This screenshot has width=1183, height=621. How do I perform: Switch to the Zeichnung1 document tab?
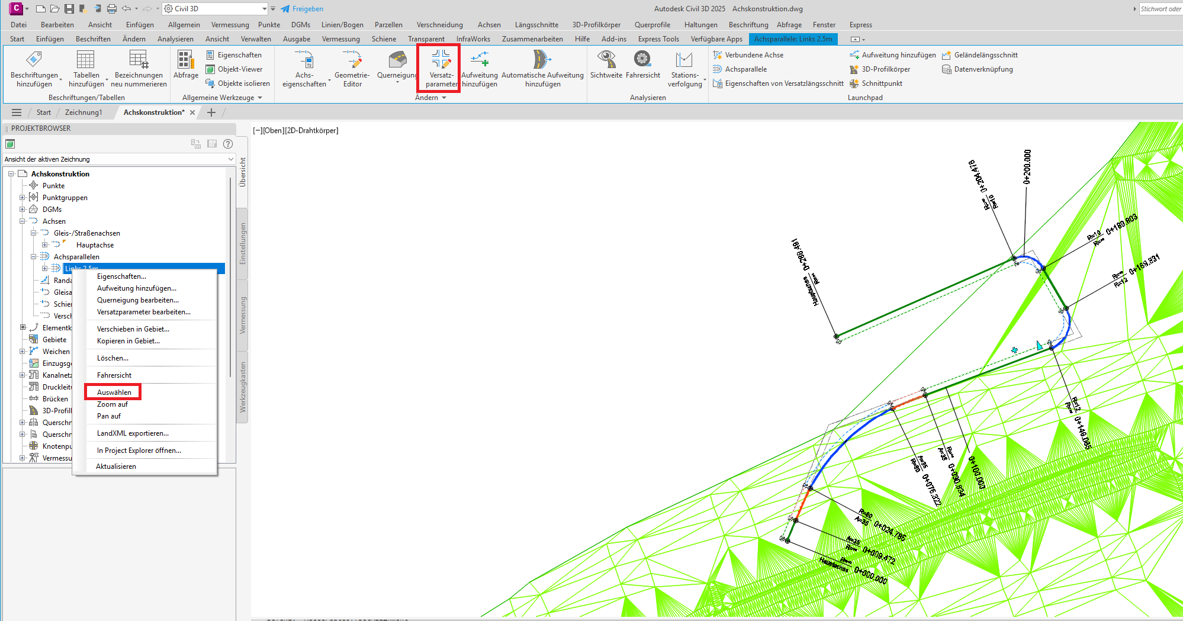(83, 112)
